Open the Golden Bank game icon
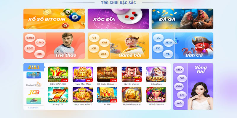 [132, 95]
